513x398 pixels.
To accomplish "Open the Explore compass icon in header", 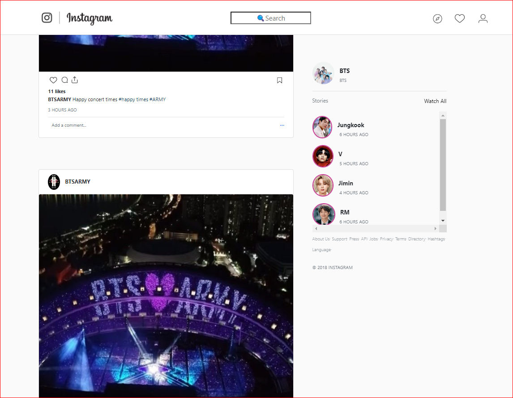I will [437, 18].
